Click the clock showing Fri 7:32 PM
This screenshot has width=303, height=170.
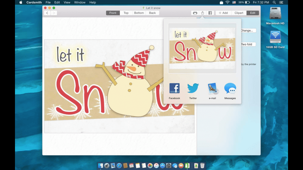pos(261,2)
